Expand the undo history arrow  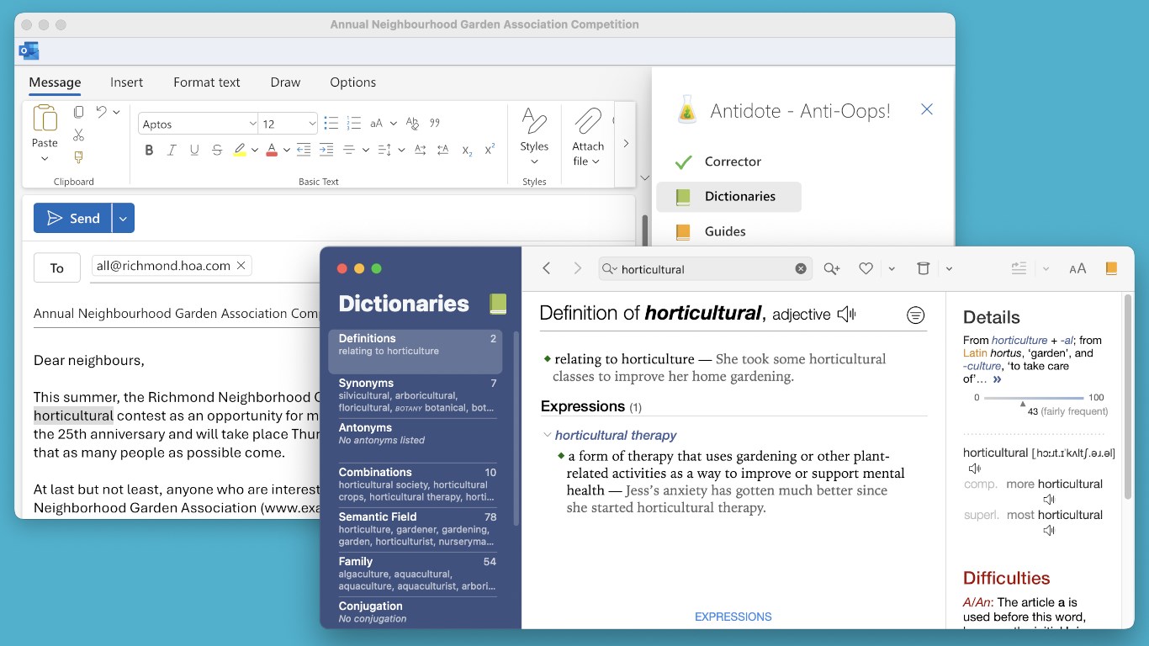point(116,112)
